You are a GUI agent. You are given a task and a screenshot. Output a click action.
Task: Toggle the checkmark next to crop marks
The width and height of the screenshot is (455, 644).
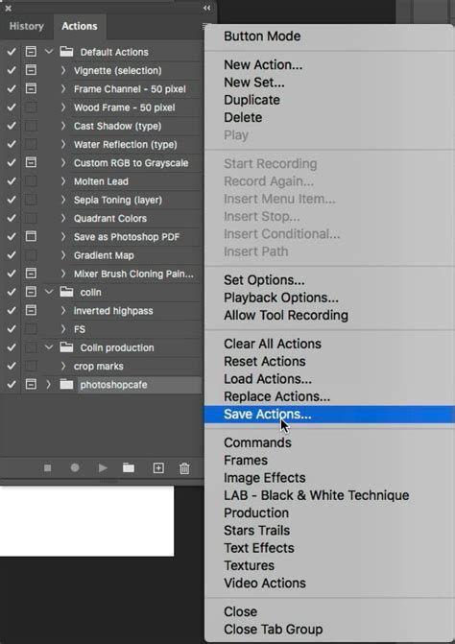tap(12, 366)
